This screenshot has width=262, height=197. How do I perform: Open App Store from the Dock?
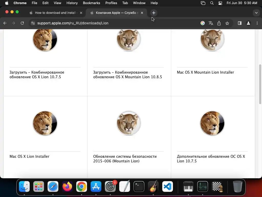click(96, 186)
